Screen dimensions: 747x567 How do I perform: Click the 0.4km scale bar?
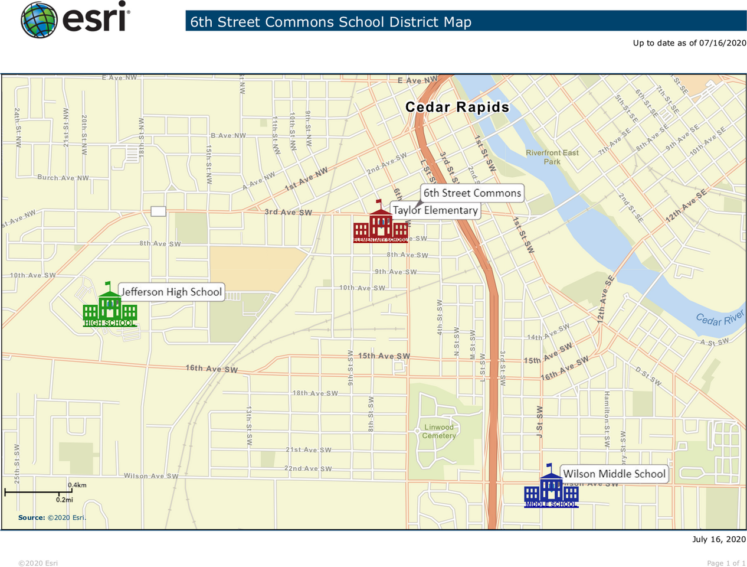[40, 491]
